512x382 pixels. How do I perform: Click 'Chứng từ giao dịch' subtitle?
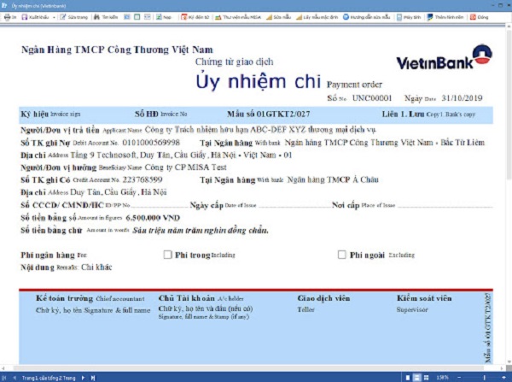point(235,62)
